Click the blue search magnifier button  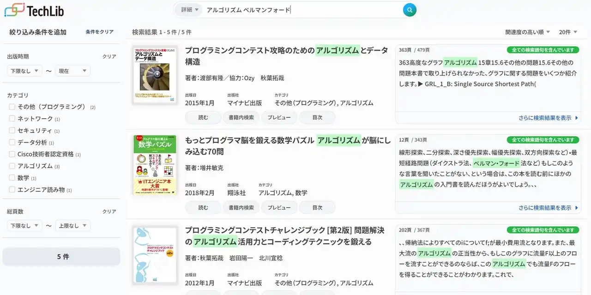click(x=410, y=10)
